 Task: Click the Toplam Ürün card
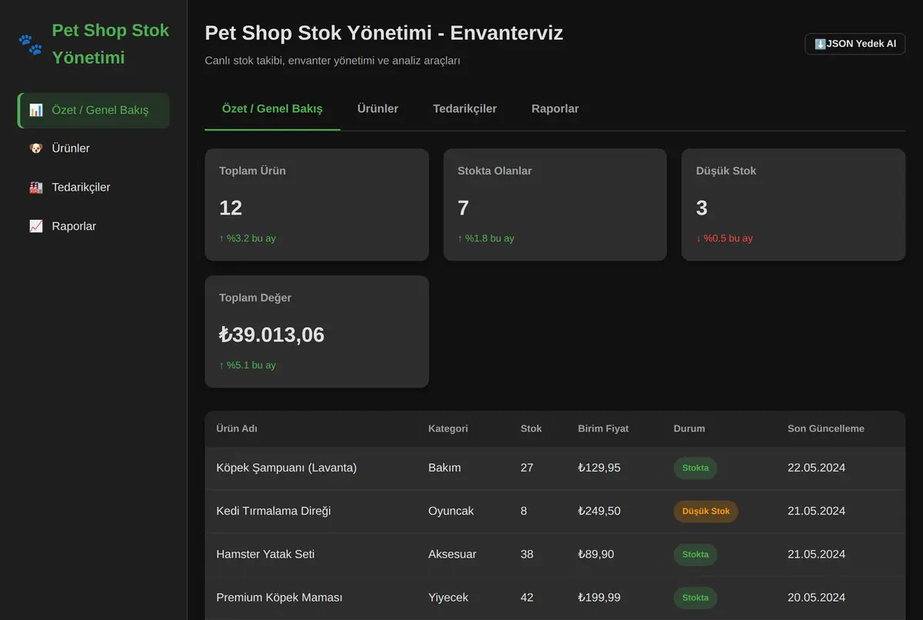(317, 205)
